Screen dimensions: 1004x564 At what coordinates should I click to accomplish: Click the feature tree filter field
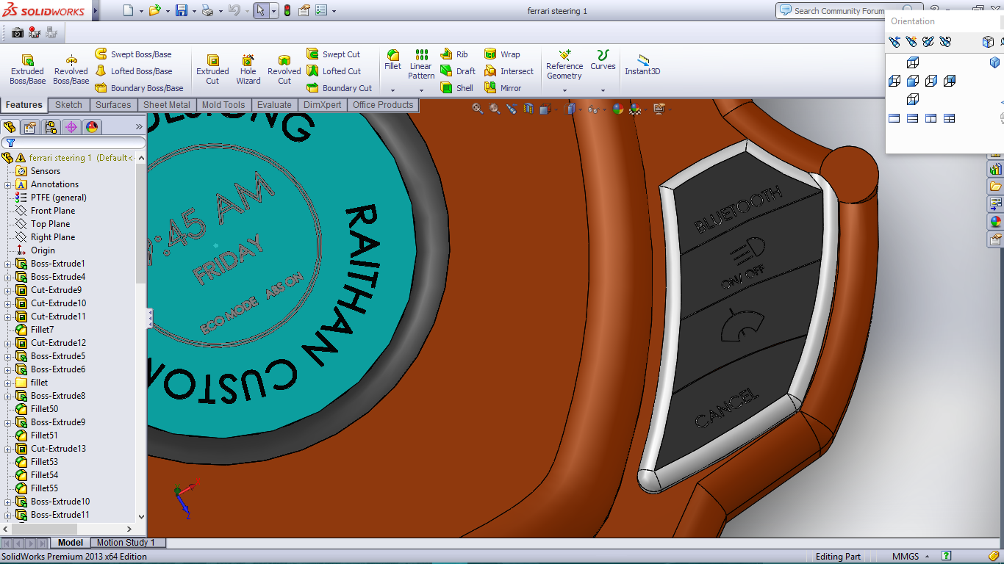point(73,142)
